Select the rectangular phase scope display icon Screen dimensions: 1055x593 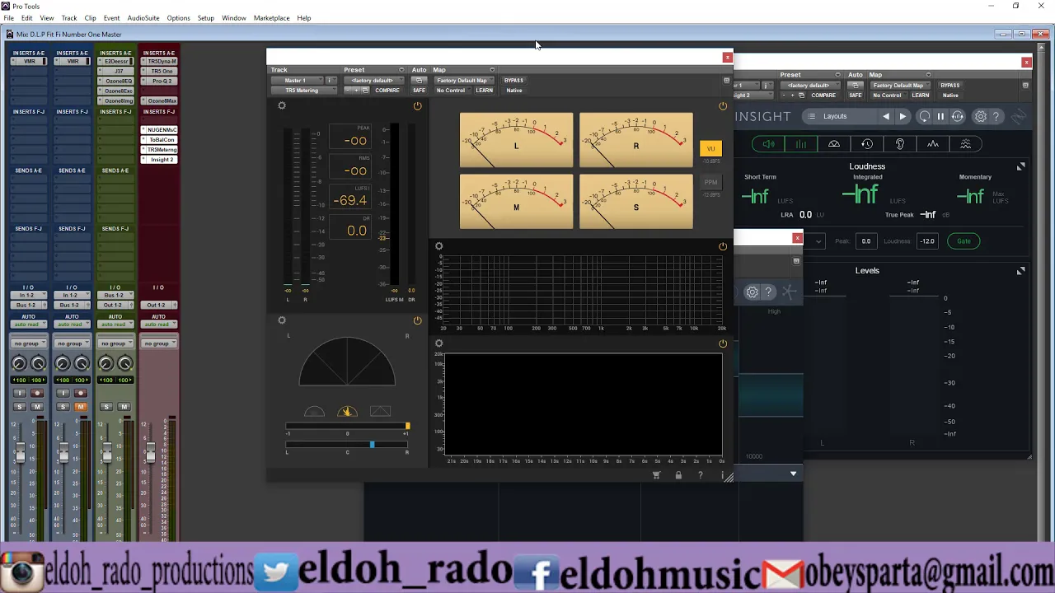(380, 412)
